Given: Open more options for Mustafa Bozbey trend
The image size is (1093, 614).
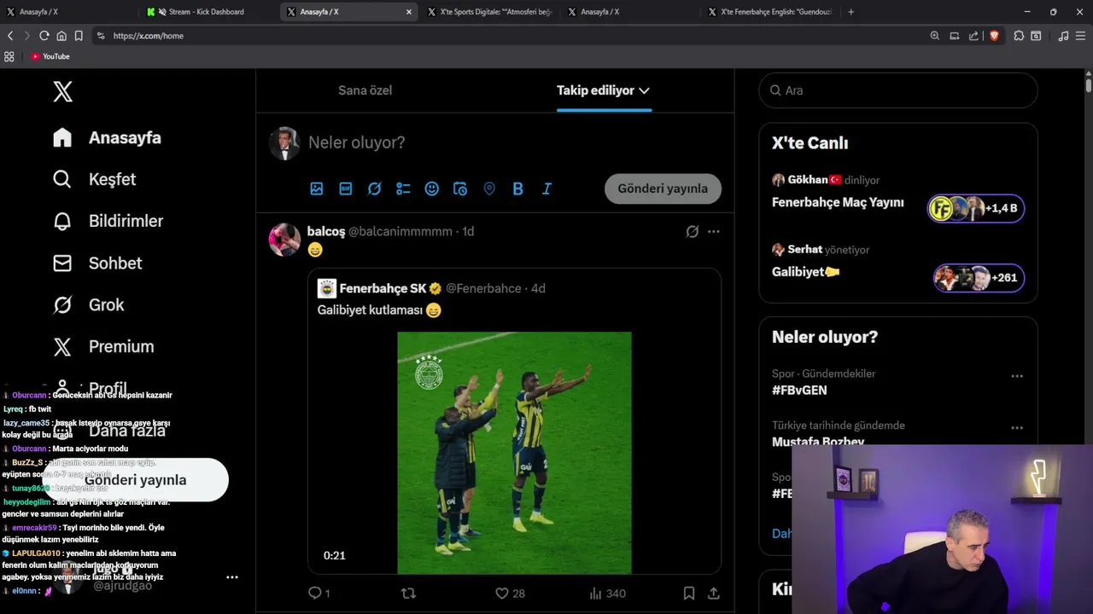Looking at the screenshot, I should 1017,428.
